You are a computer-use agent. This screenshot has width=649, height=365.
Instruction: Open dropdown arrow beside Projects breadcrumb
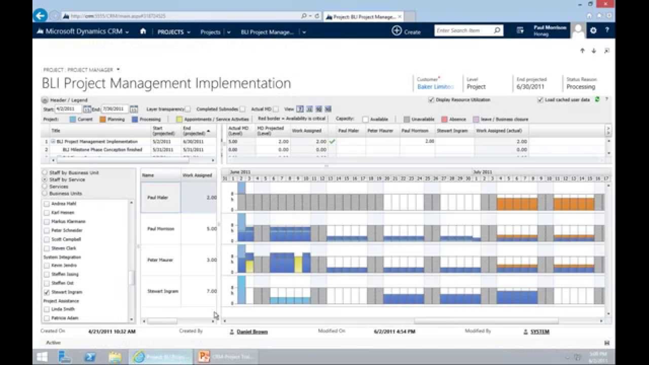tap(229, 32)
